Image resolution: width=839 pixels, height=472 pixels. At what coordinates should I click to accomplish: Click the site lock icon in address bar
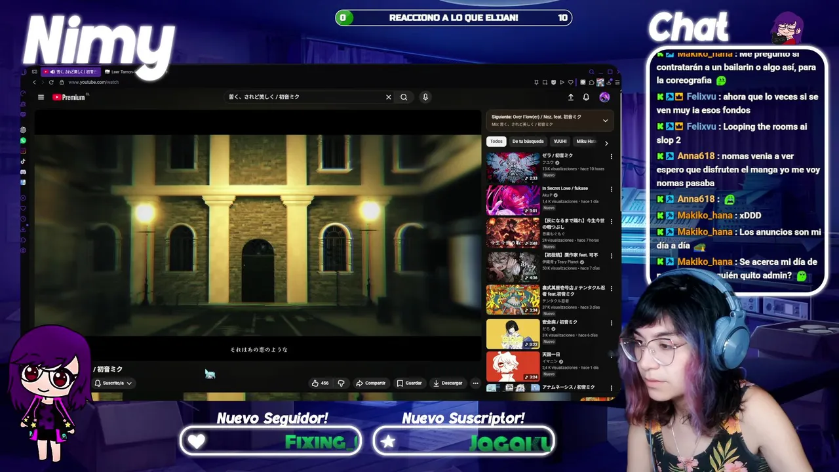click(x=62, y=82)
